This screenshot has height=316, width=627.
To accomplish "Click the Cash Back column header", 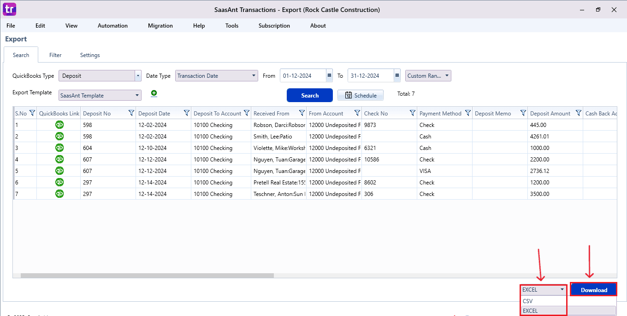I will click(599, 113).
